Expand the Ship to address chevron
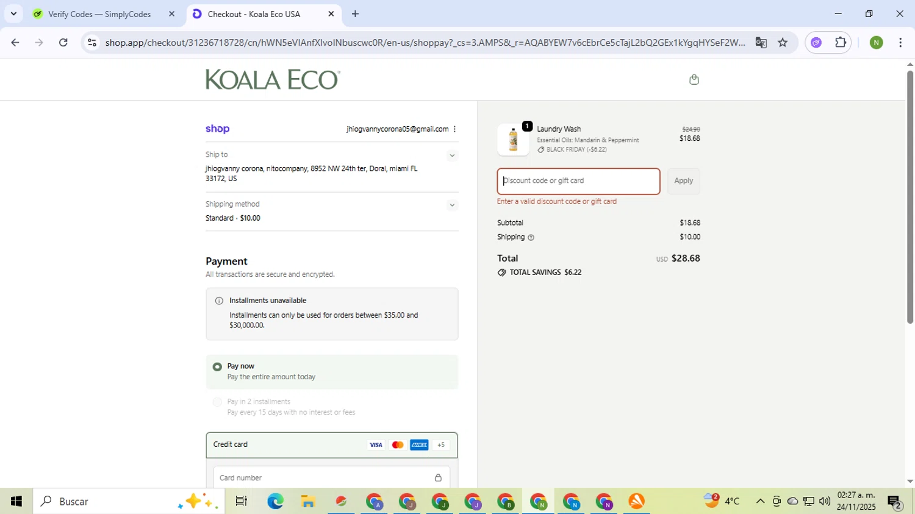Viewport: 915px width, 514px height. tap(452, 155)
